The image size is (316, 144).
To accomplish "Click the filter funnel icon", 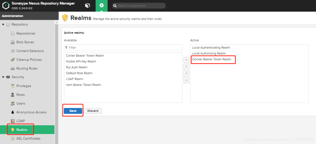I will coord(66,48).
